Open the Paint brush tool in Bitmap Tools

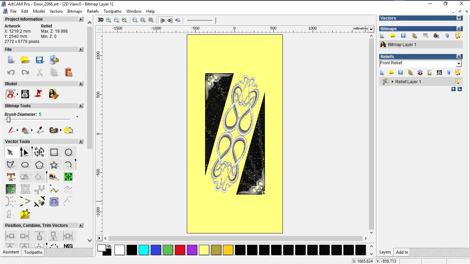point(11,130)
